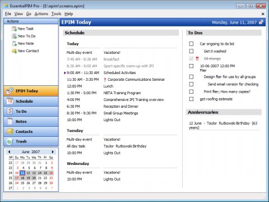Go to previous month in mini calendar

(x=9, y=151)
